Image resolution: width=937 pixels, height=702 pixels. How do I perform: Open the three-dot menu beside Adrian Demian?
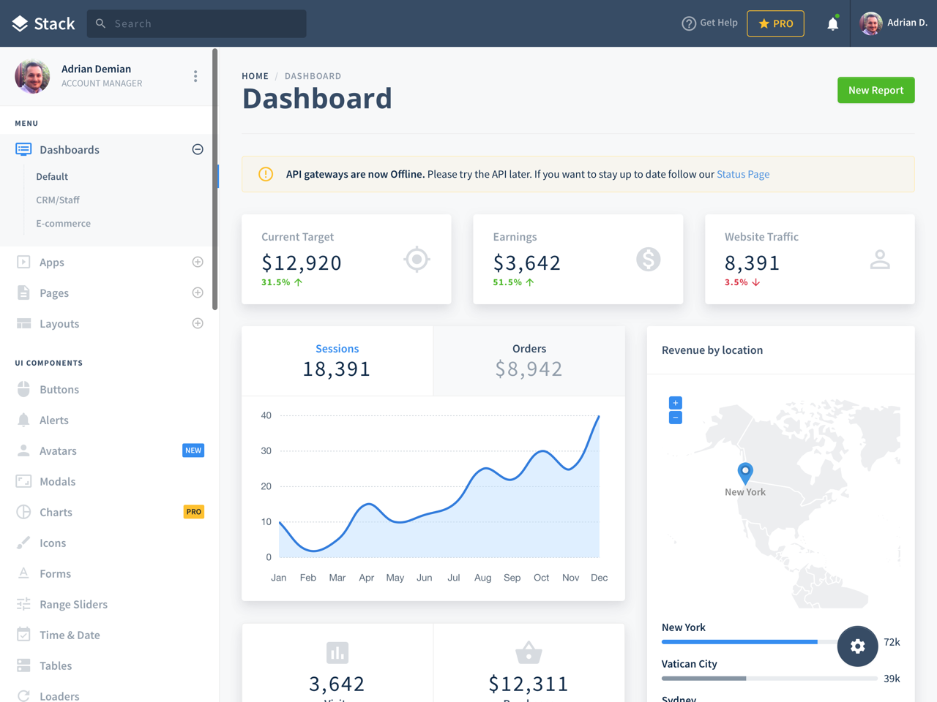point(195,76)
